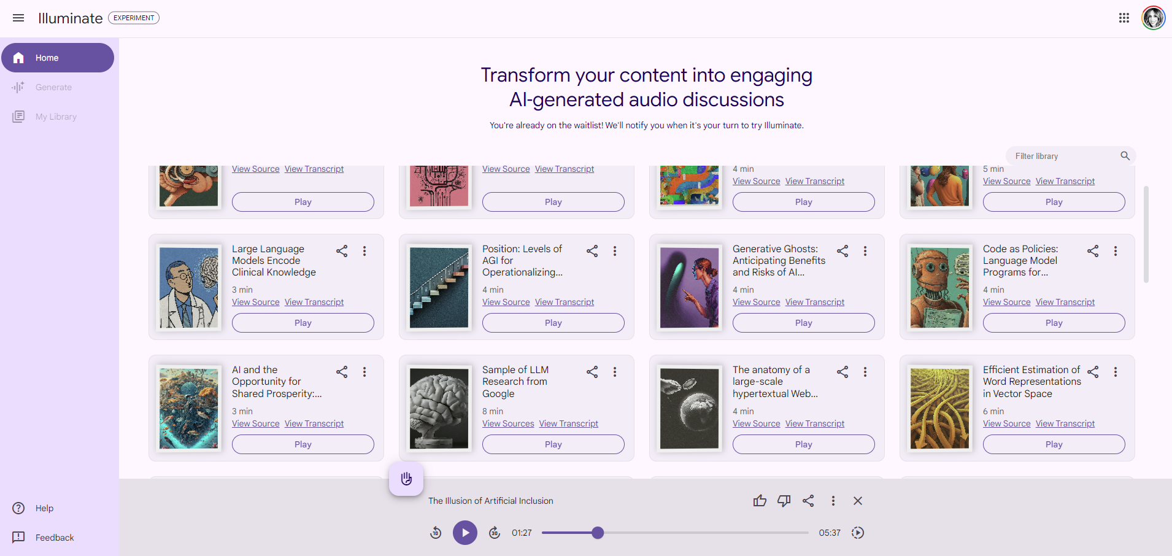Play Large Language Models Encode Clinical Knowledge
Viewport: 1172px width, 556px height.
pyautogui.click(x=303, y=323)
